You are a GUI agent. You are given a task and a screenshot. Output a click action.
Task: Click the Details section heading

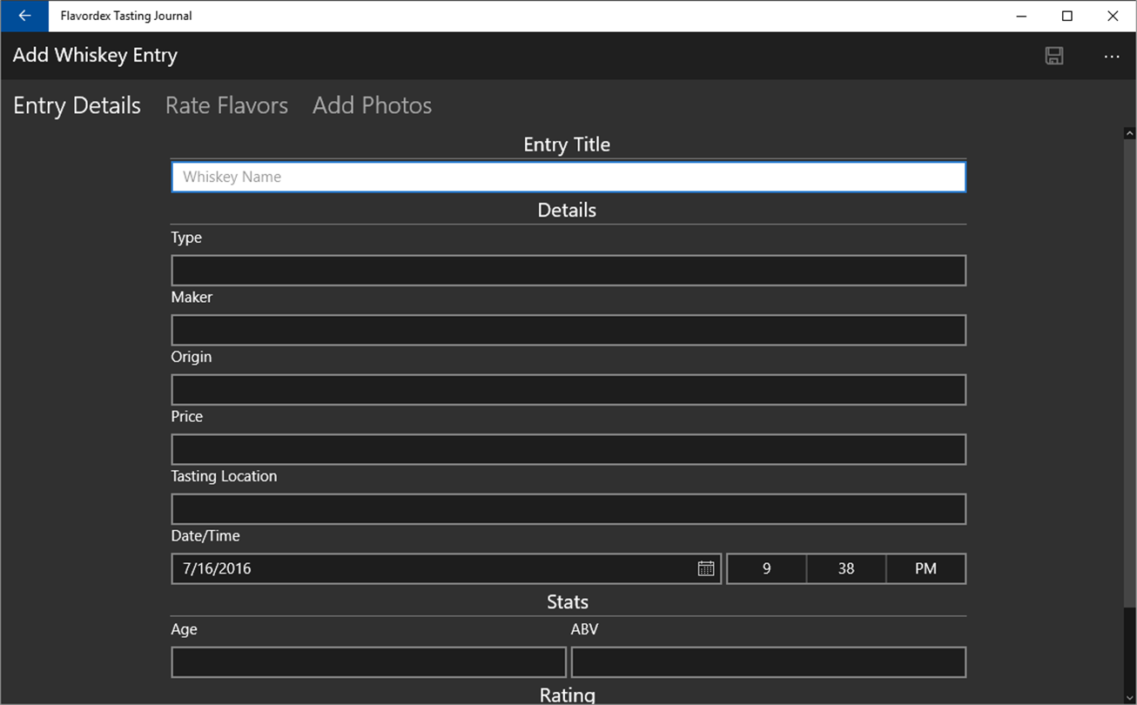click(x=567, y=210)
